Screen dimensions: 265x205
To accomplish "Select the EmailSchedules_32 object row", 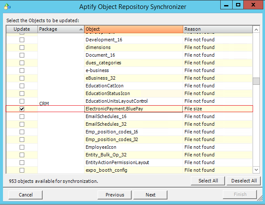I will point(133,124).
